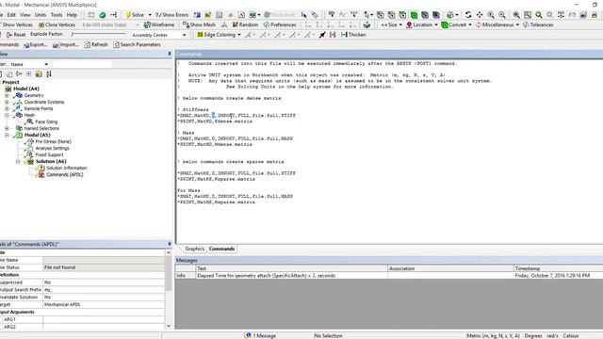Click the yellow folder outline icon

pyautogui.click(x=39, y=73)
